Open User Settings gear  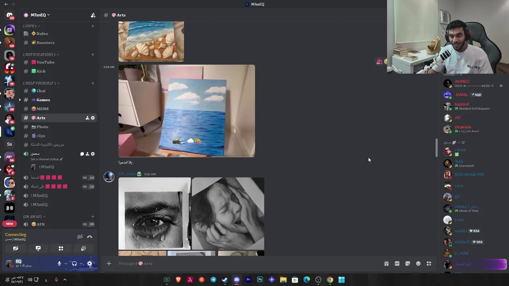tap(89, 263)
